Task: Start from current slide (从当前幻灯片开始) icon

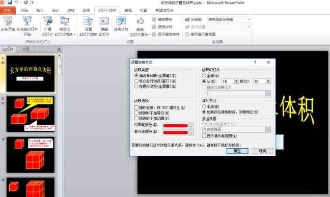Action: (x=27, y=21)
